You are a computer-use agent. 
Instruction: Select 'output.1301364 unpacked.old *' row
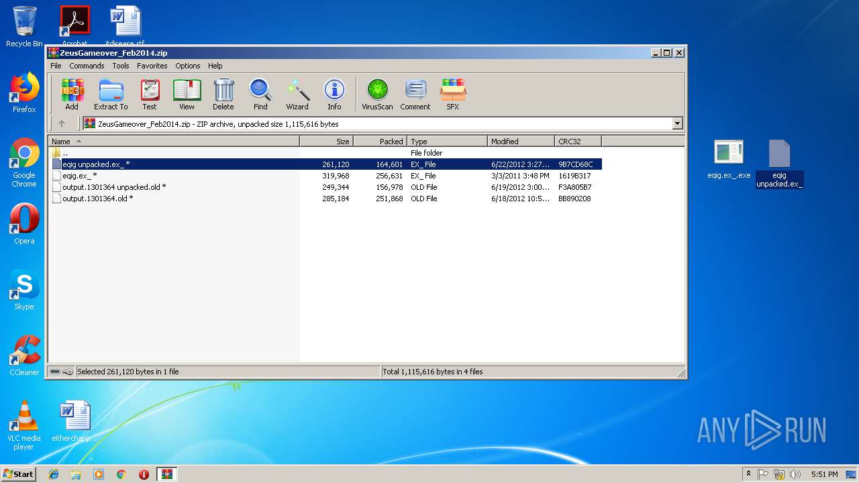325,187
